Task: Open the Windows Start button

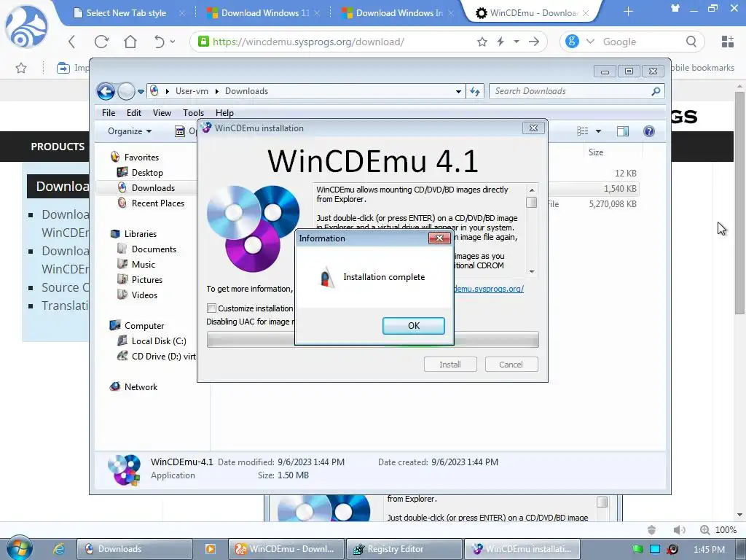Action: click(x=19, y=548)
